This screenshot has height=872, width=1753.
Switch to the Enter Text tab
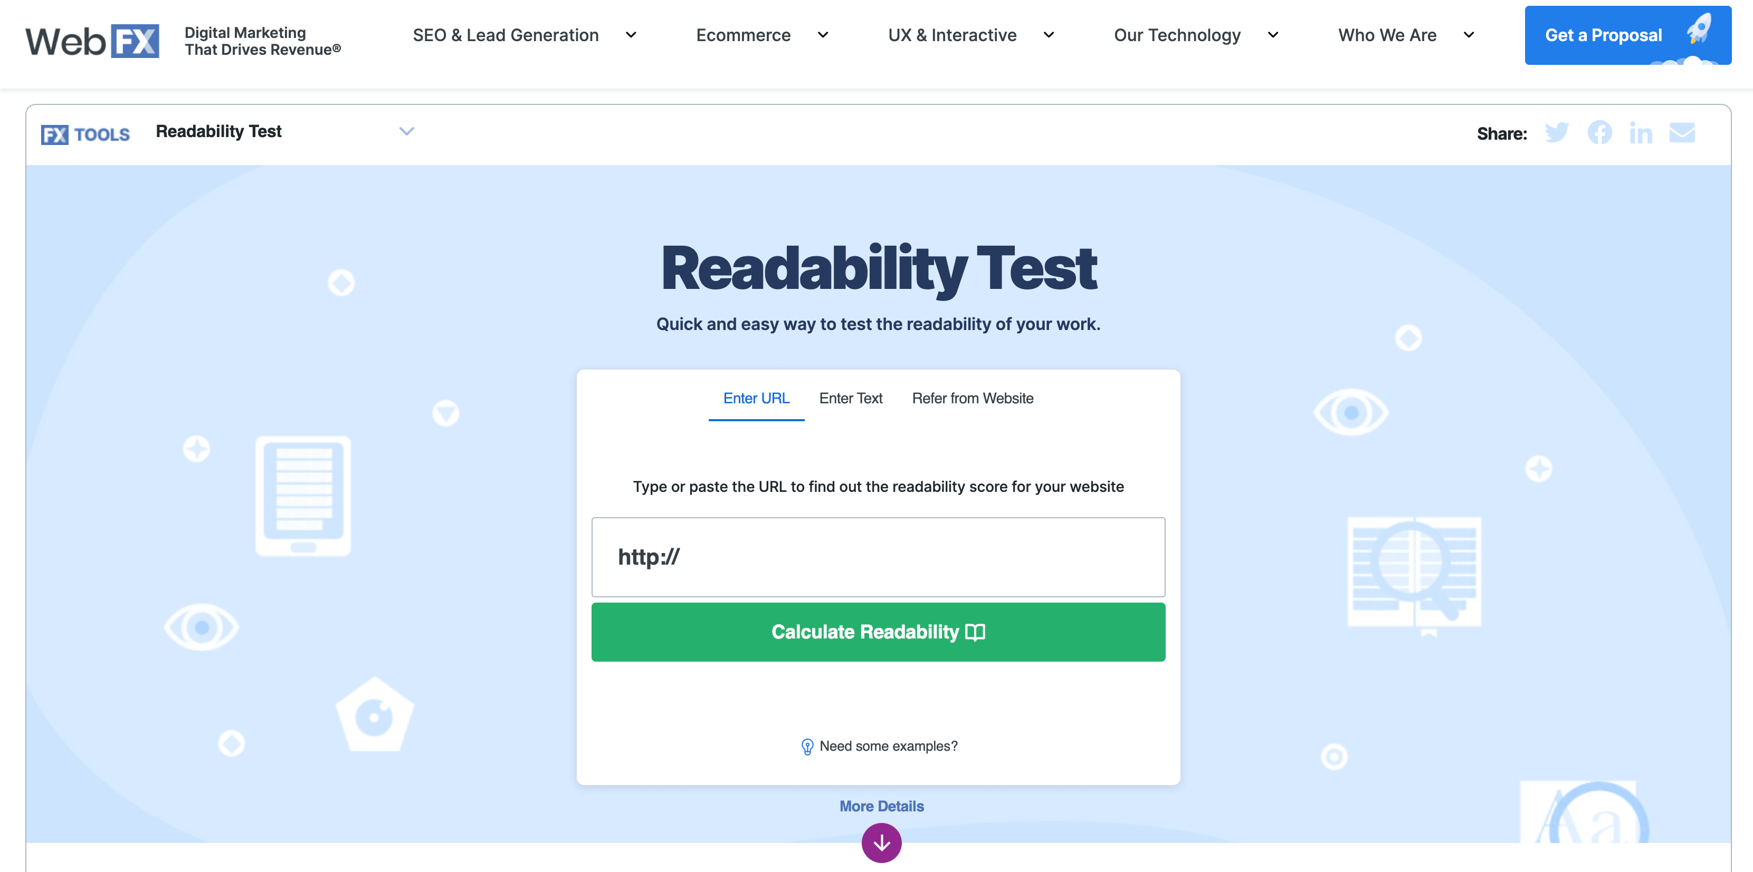(851, 398)
